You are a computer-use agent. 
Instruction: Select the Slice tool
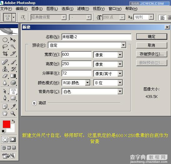click(13, 54)
